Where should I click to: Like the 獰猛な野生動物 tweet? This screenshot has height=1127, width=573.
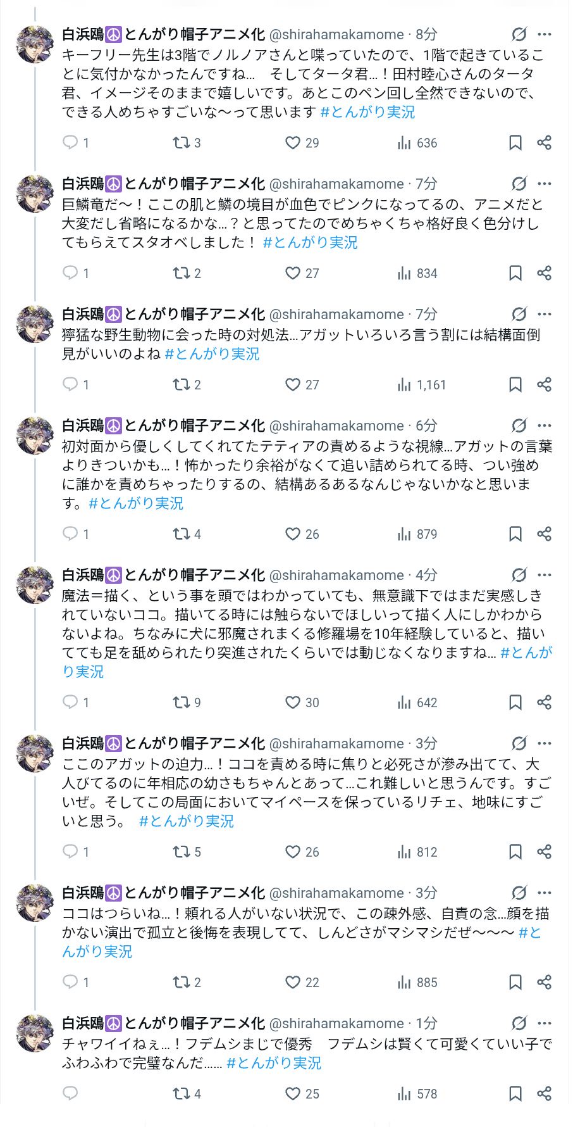292,384
